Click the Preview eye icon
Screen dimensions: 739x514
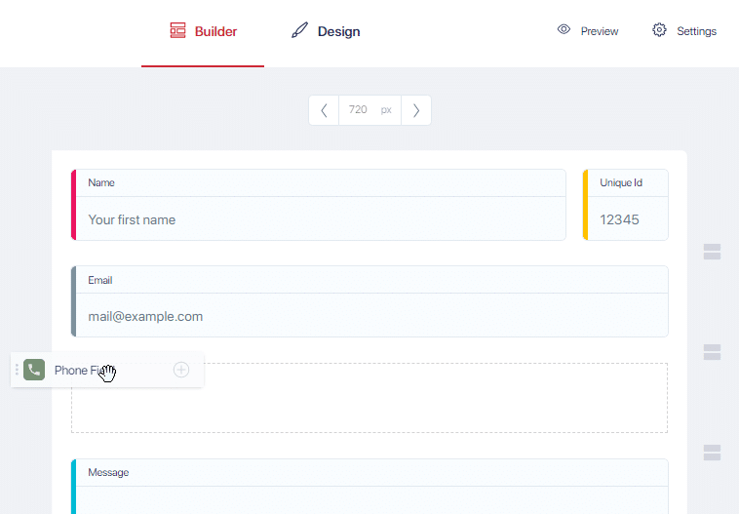point(564,29)
